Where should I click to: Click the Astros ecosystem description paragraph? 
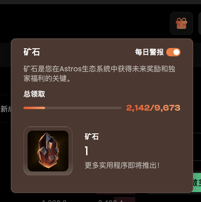[99, 73]
